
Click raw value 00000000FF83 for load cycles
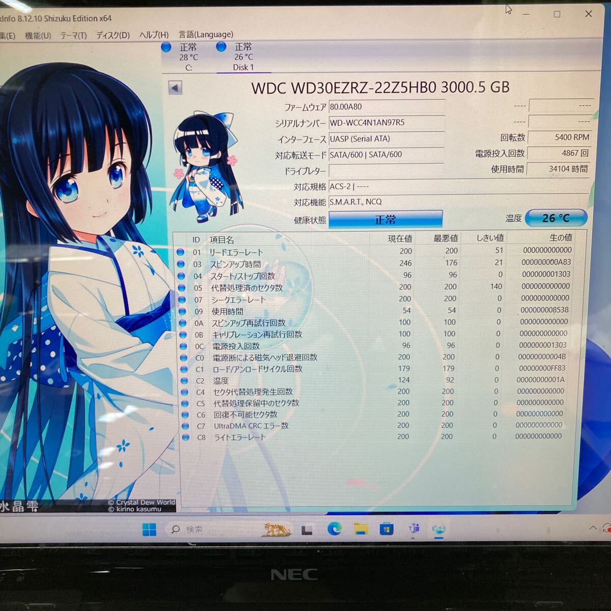[x=542, y=368]
